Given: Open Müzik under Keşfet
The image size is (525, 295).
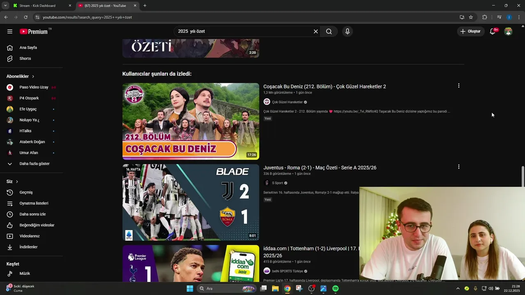Looking at the screenshot, I should point(25,273).
